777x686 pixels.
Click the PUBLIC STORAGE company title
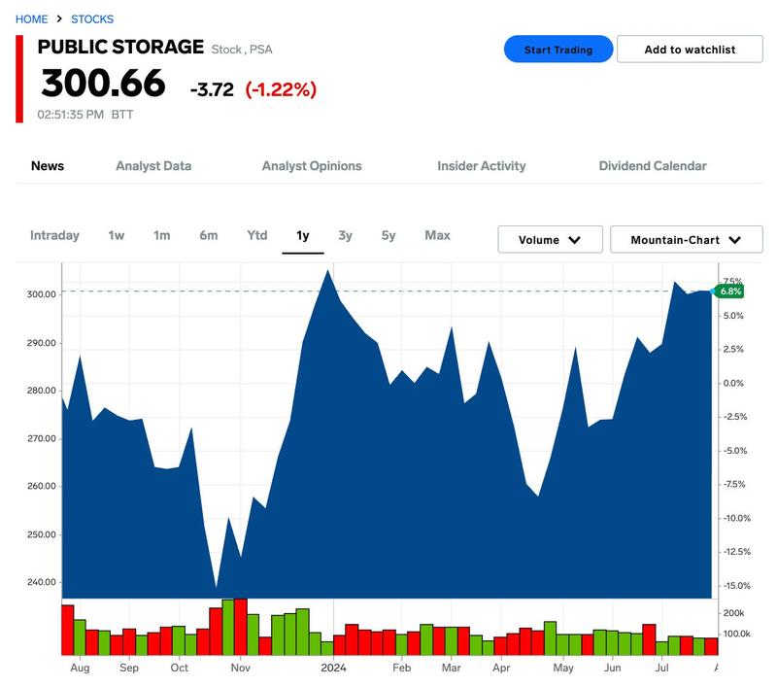[x=120, y=47]
